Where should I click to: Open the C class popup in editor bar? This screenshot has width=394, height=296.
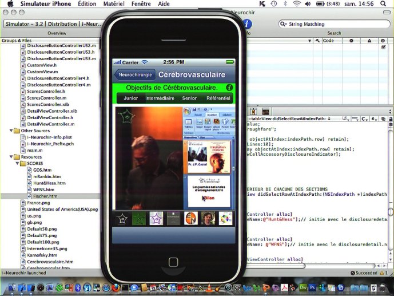365,119
